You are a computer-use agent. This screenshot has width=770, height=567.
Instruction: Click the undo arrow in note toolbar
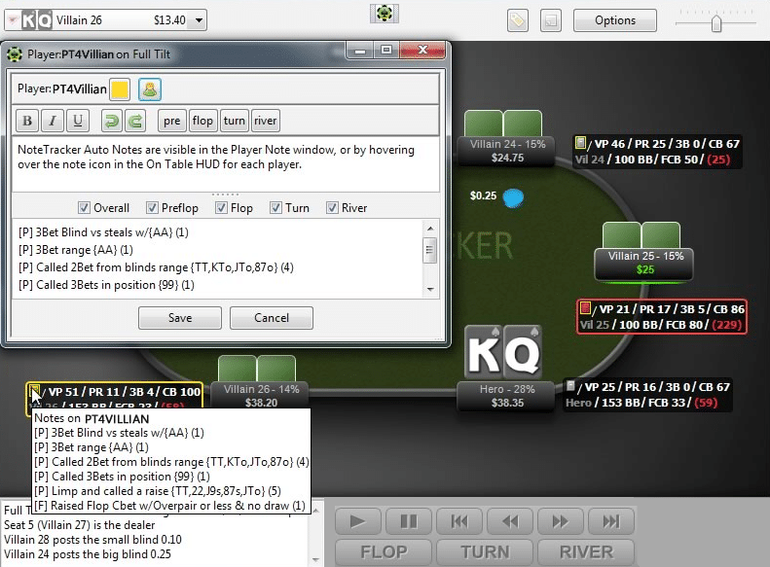[111, 121]
